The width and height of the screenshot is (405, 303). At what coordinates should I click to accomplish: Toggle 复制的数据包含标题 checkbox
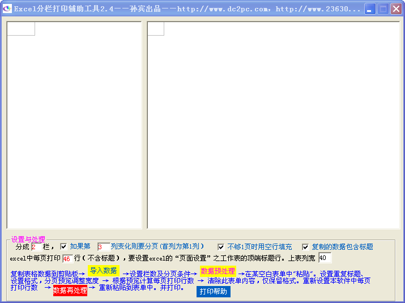tap(305, 247)
